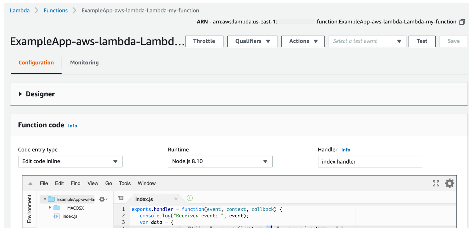Image resolution: width=474 pixels, height=234 pixels.
Task: Click line number 3 in gutter
Action: (x=123, y=222)
